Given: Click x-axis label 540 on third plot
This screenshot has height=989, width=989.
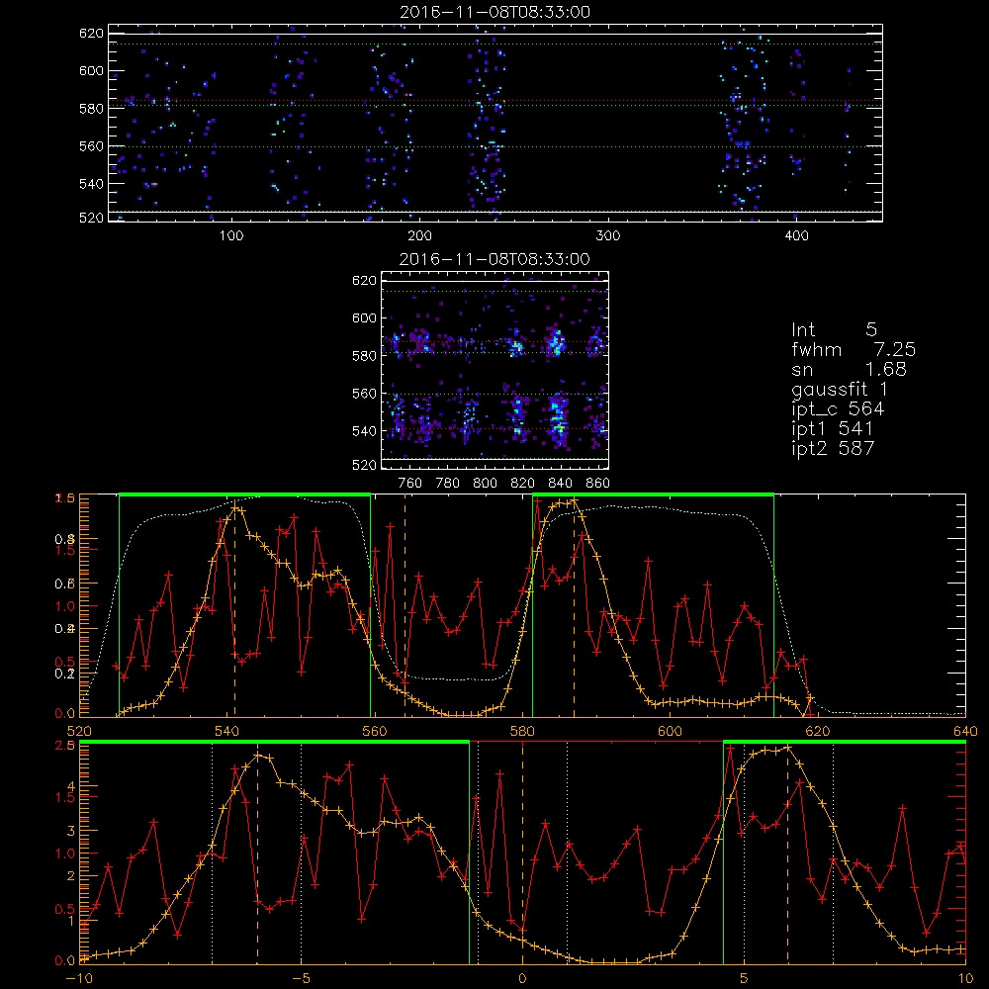Looking at the screenshot, I should click(227, 732).
